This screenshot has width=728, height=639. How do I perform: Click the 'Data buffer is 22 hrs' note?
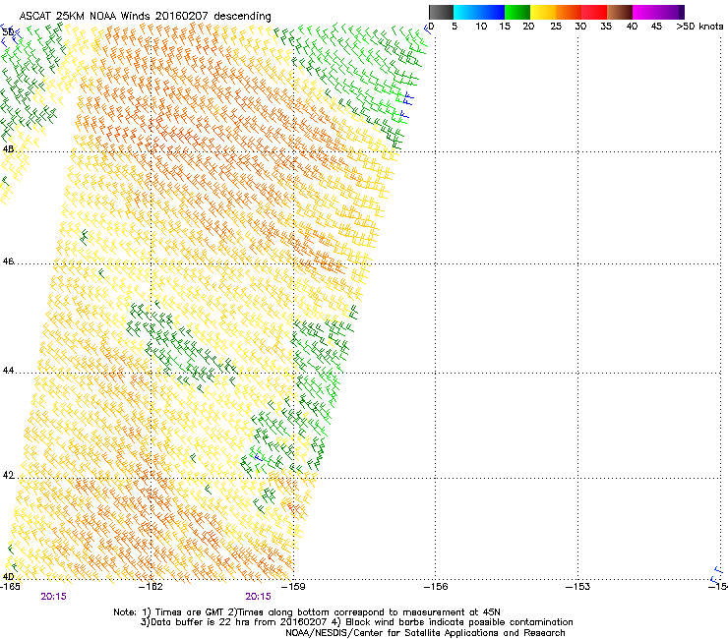coord(356,622)
